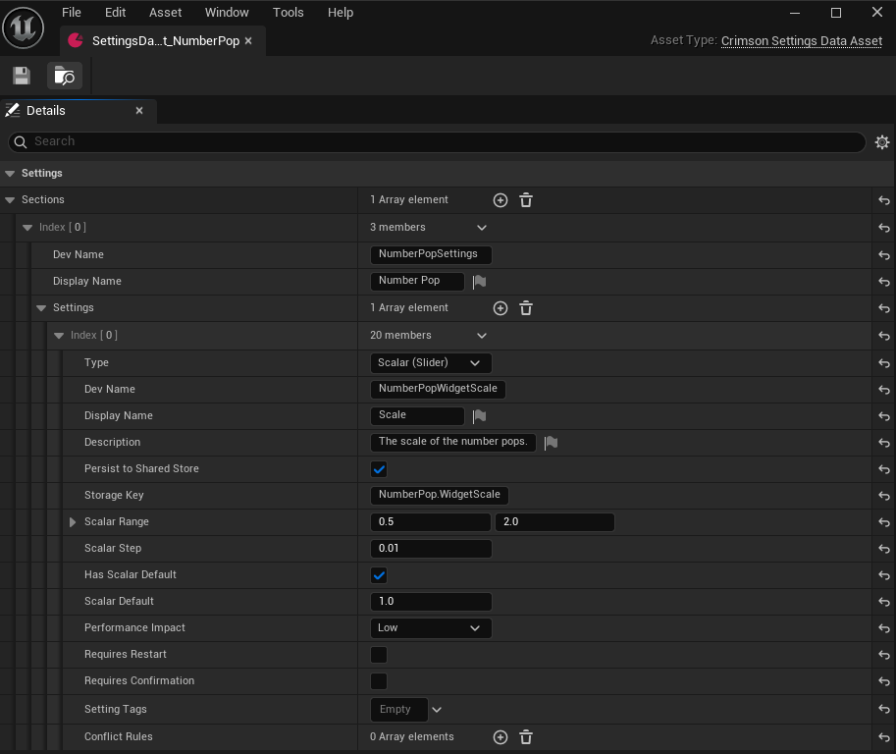
Task: Reset Scalar Step to default
Action: tap(884, 549)
